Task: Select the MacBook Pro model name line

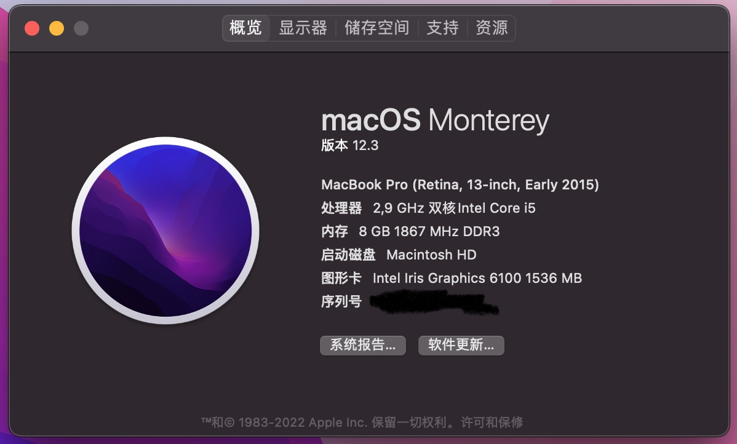Action: coord(460,184)
